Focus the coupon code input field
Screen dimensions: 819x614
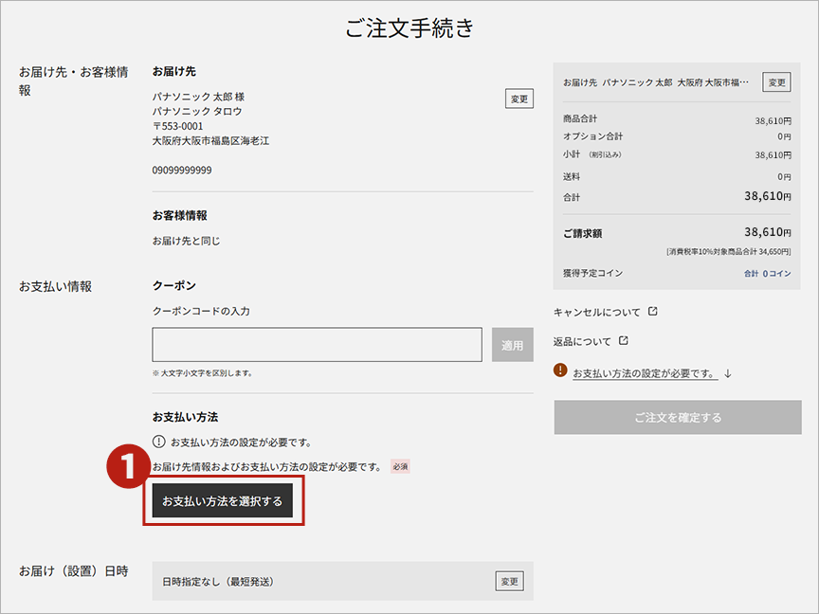point(317,345)
